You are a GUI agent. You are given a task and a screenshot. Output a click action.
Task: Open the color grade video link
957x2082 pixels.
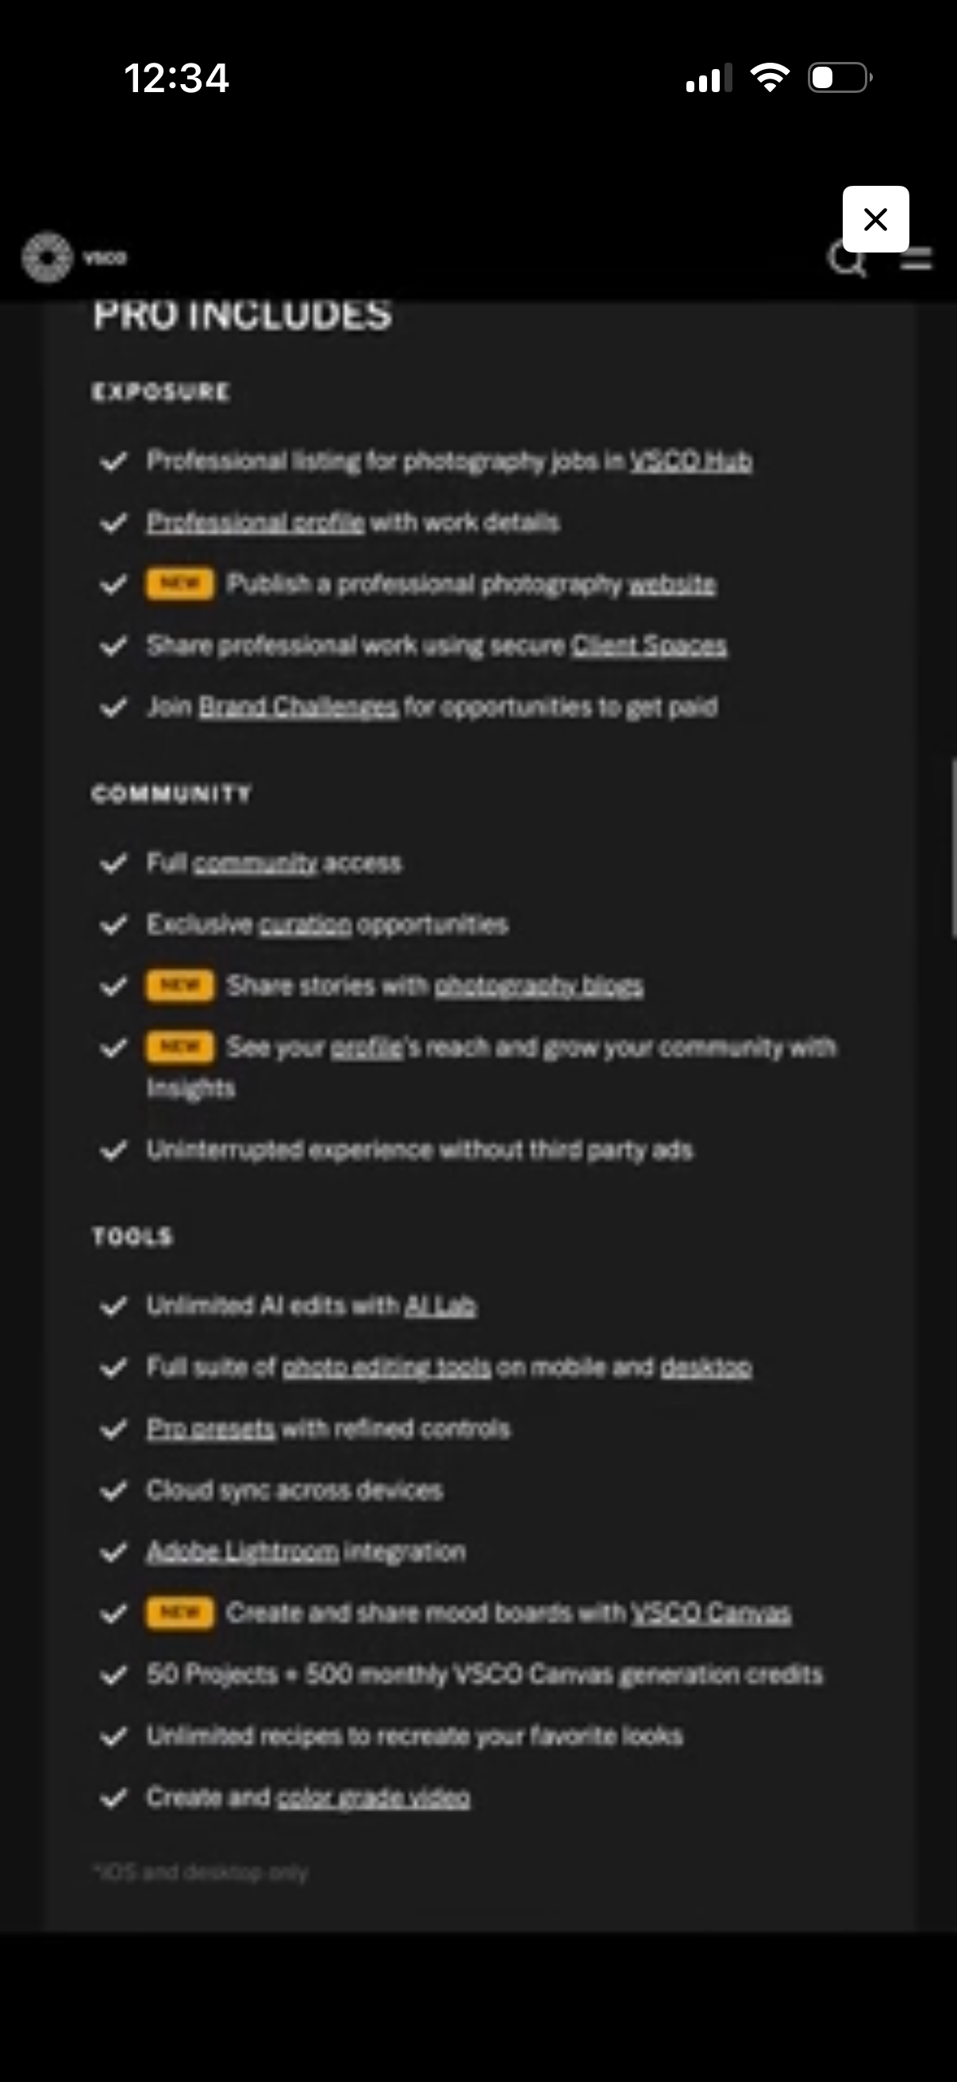click(x=373, y=1798)
